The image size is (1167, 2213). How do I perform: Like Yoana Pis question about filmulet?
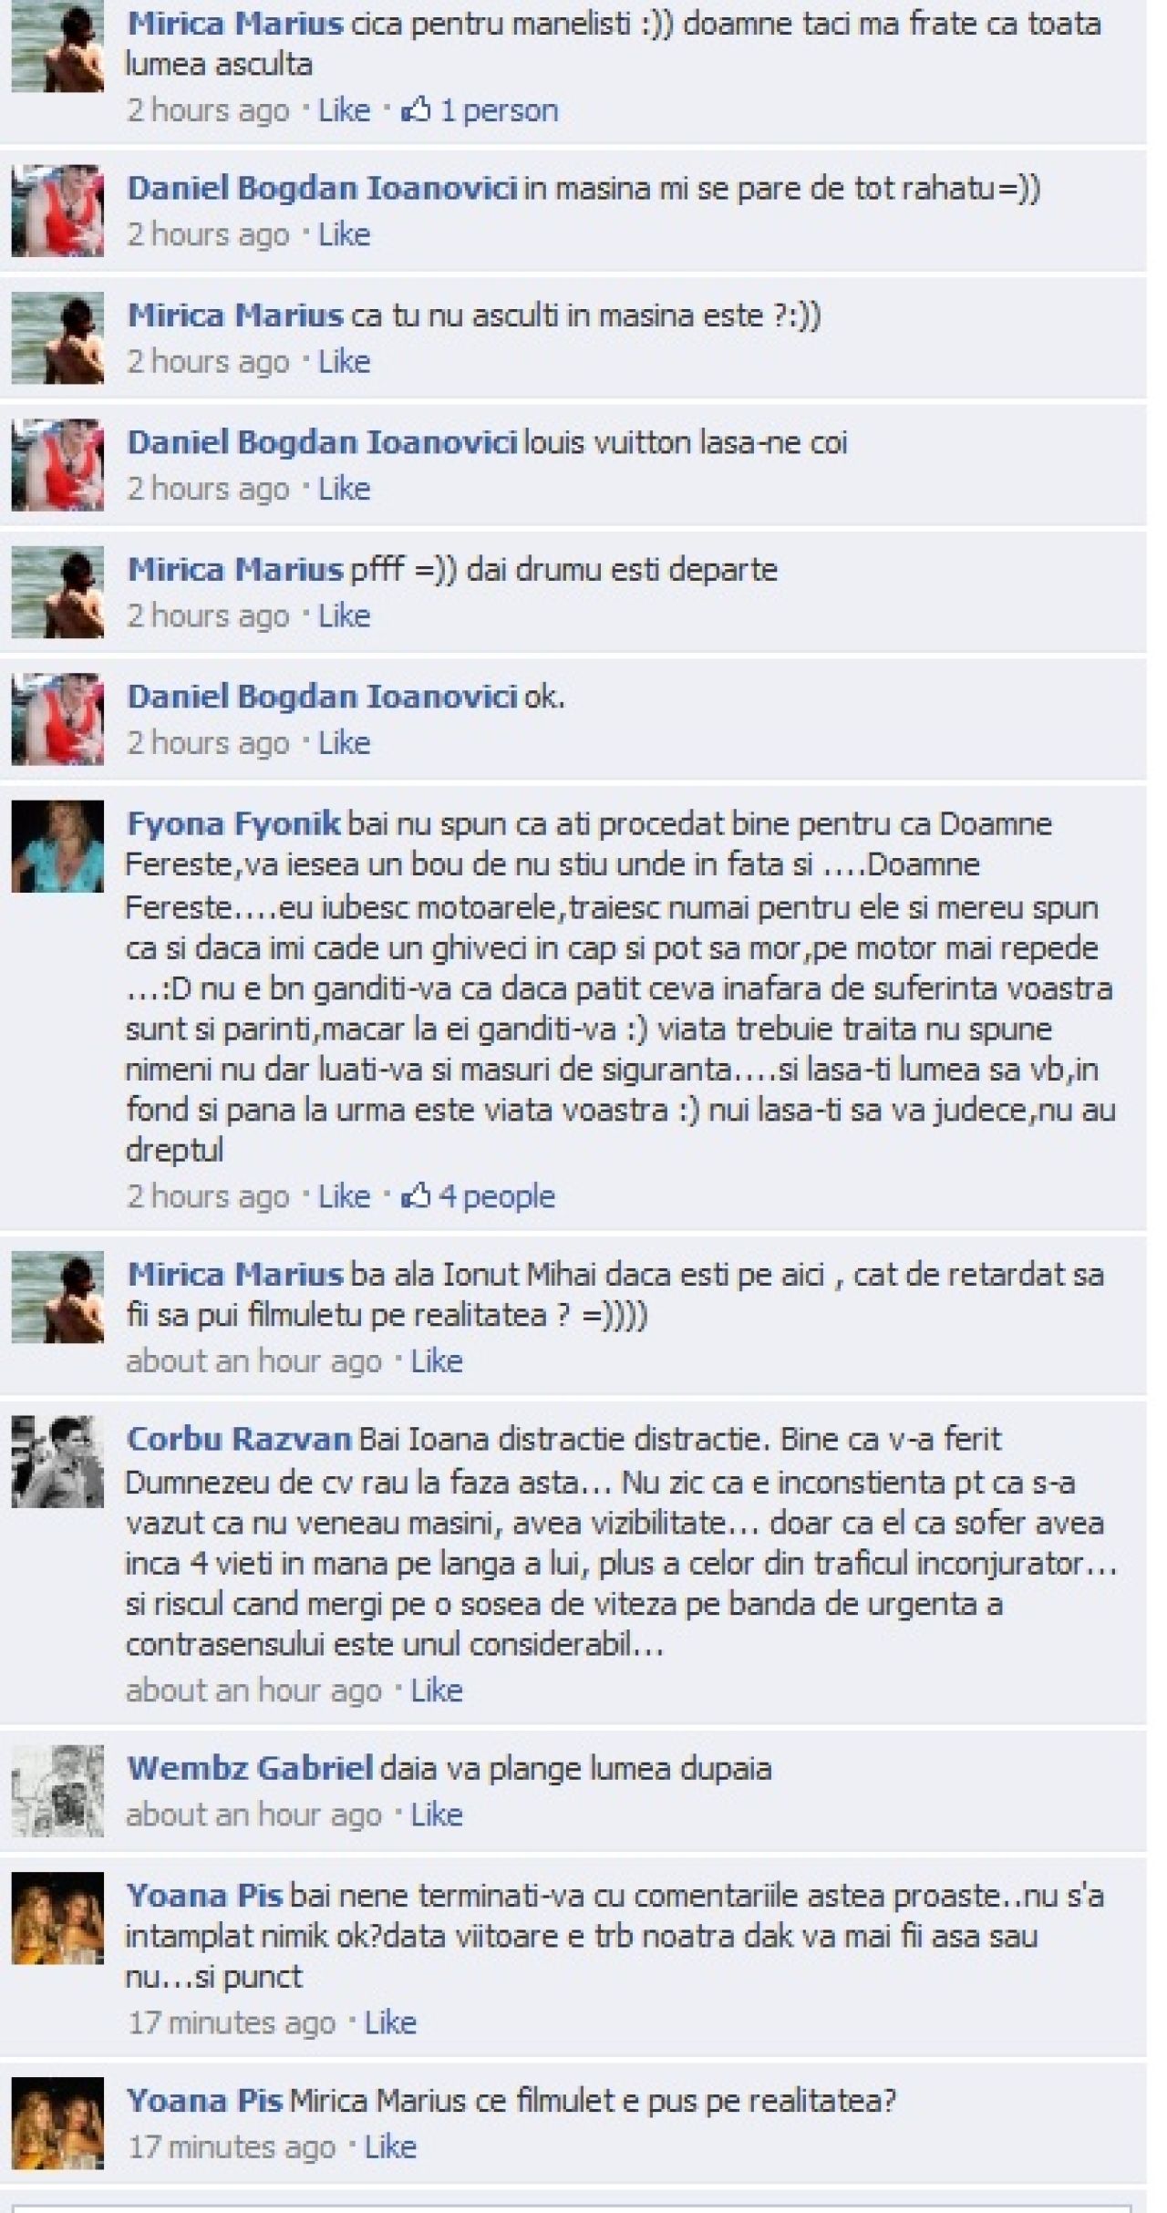pos(390,2146)
